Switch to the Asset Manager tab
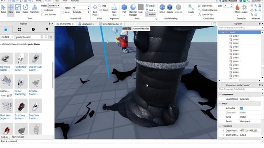 click(18, 137)
